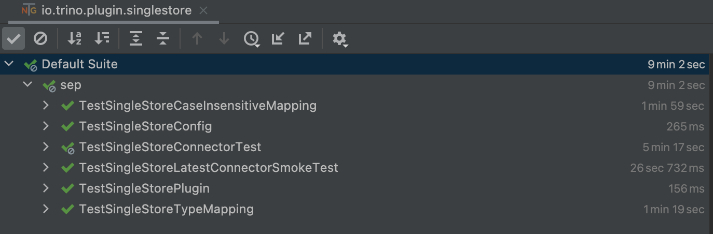
Task: Collapse all test tree nodes
Action: (x=163, y=39)
